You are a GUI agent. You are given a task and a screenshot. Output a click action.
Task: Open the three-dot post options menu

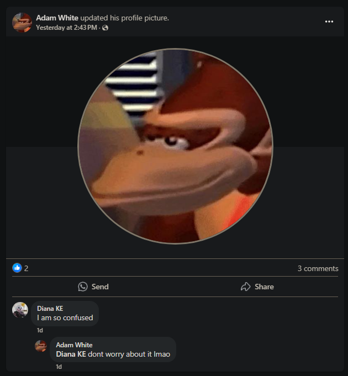329,22
